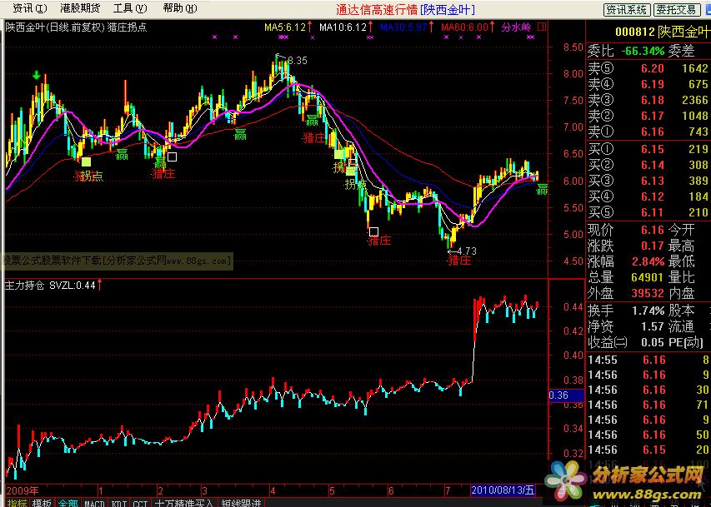The width and height of the screenshot is (711, 507).
Task: Switch to the 模板 tab
Action: click(43, 503)
